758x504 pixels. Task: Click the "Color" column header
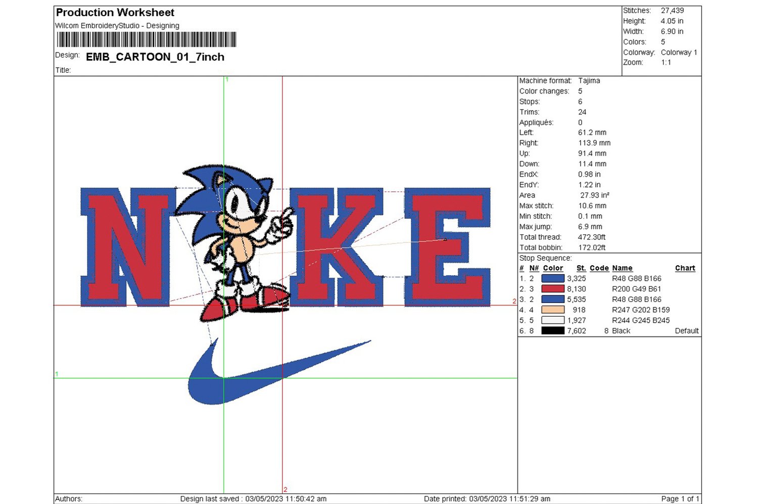click(x=553, y=268)
